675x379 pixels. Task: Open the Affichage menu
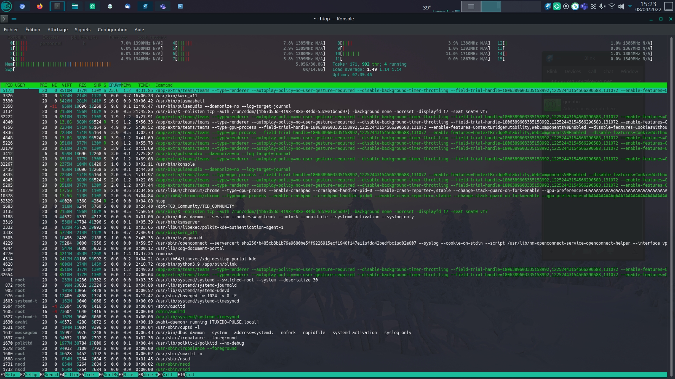tap(57, 29)
